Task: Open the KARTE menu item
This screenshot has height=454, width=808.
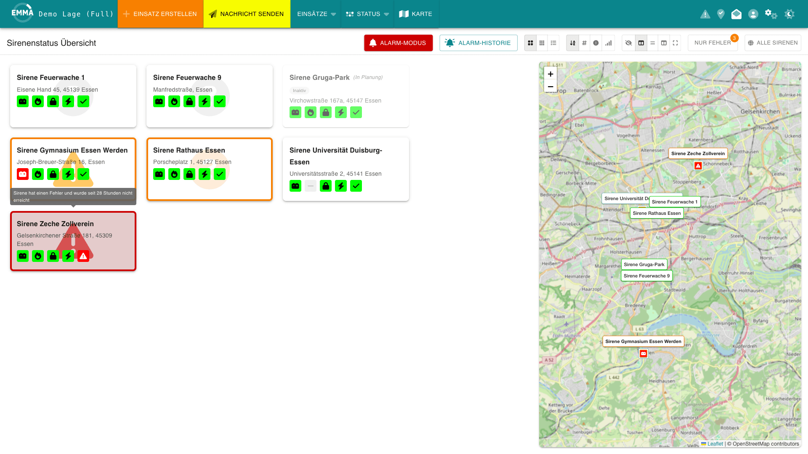Action: (416, 14)
